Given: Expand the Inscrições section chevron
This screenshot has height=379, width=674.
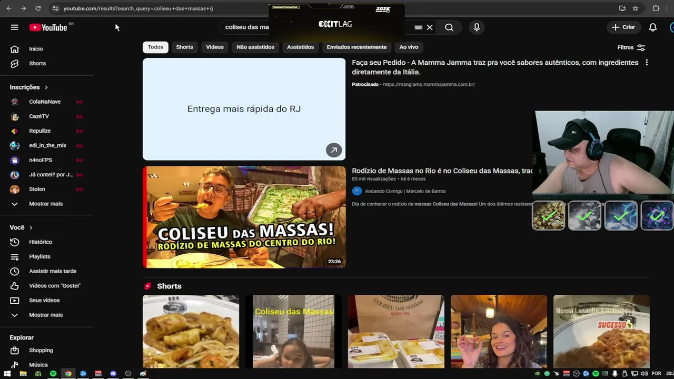Looking at the screenshot, I should (46, 87).
